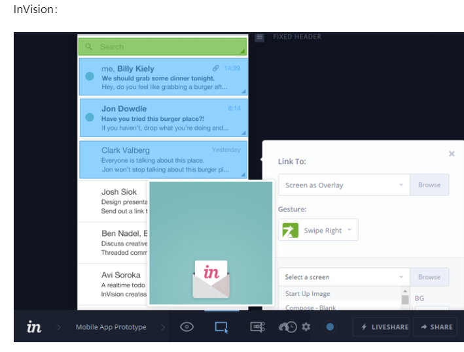Click attachment paperclip on Billy Kiely email
This screenshot has width=464, height=352.
[215, 69]
